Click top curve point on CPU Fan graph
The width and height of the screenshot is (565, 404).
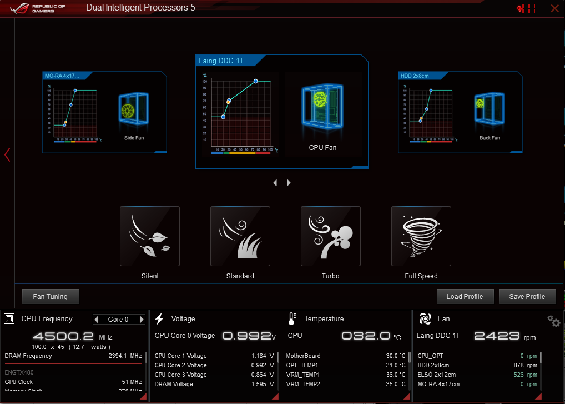(x=255, y=81)
